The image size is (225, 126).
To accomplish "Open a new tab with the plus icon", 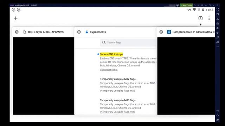I will pos(15,18).
